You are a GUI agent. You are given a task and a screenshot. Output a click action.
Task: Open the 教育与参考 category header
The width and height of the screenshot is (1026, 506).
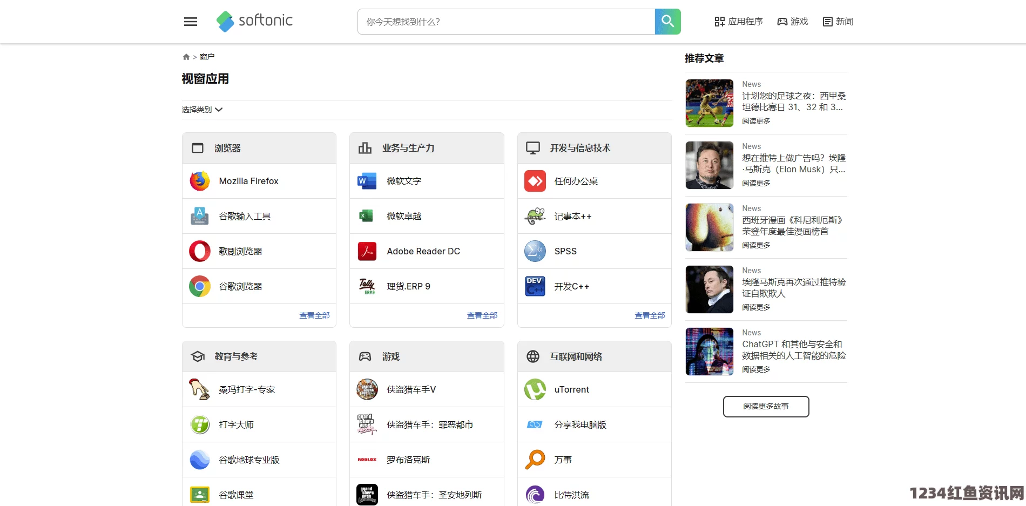(x=259, y=356)
